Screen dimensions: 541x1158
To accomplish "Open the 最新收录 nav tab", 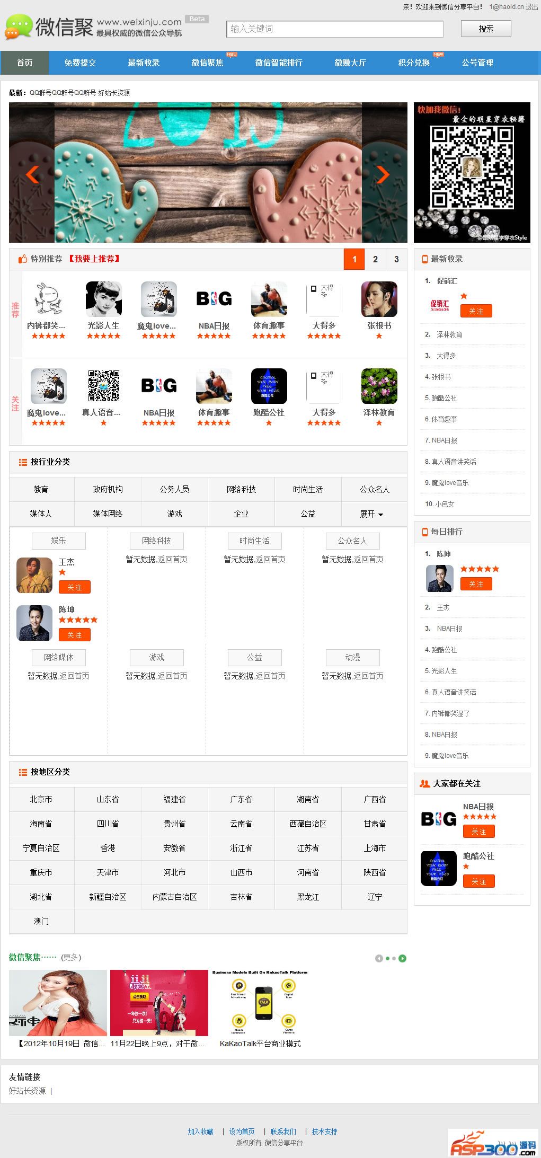I will 144,63.
